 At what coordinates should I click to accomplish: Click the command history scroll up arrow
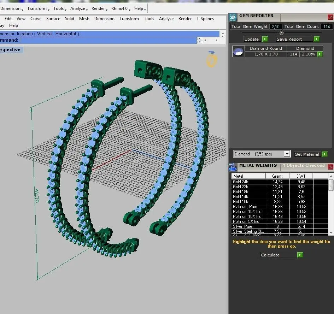coord(223,33)
